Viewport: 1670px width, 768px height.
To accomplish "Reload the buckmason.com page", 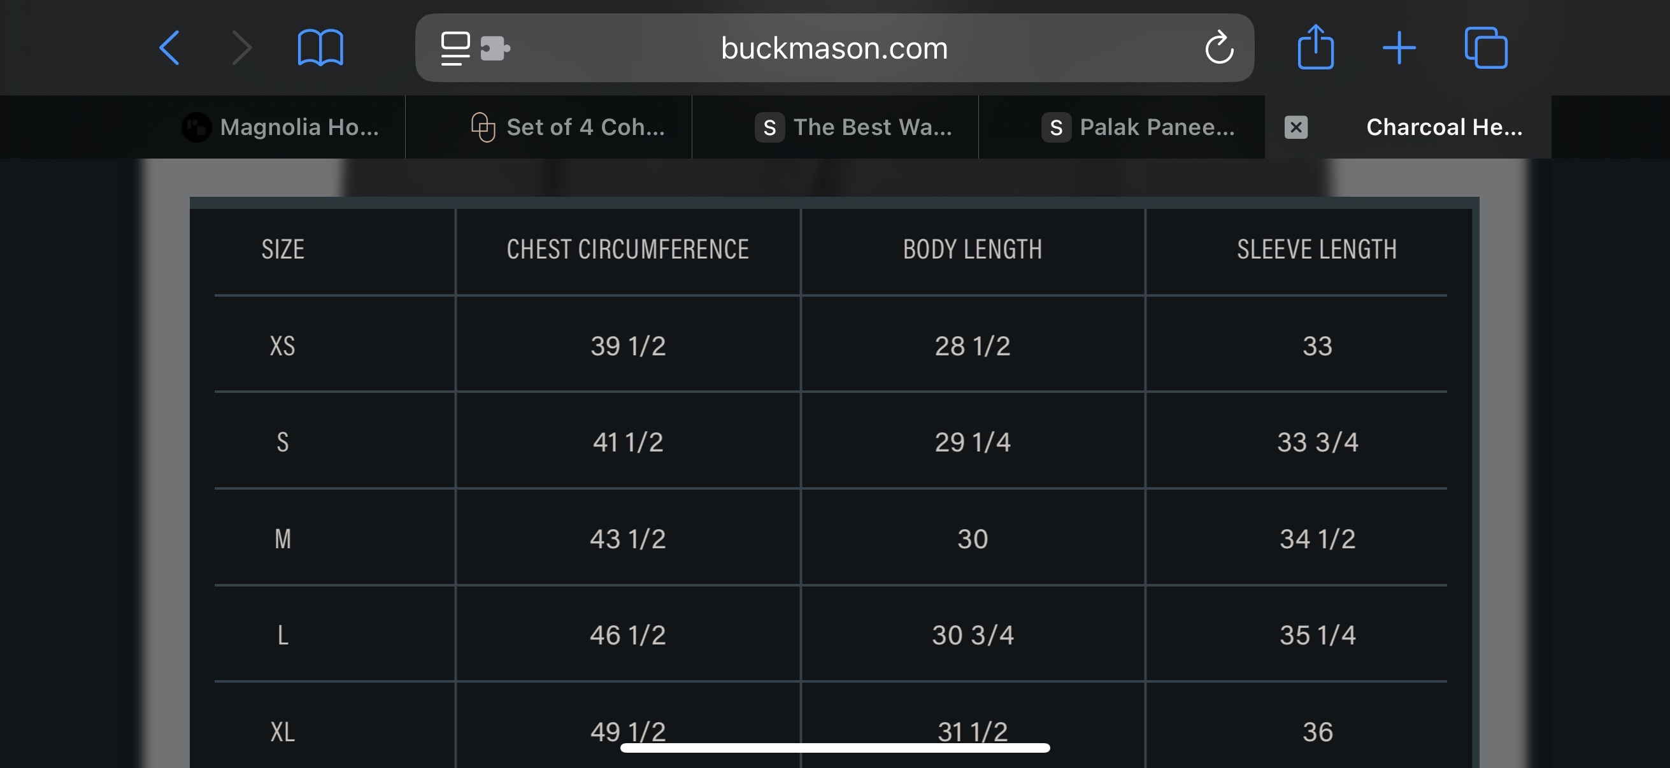I will [1219, 47].
